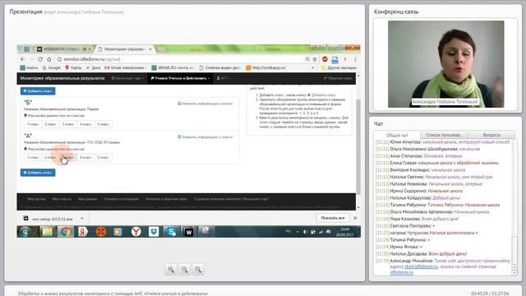This screenshot has width=526, height=296.
Task: Edit class info for group А
Action: (205, 137)
